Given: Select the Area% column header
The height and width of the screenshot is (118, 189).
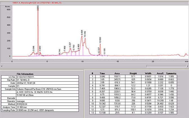Looking at the screenshot, I should click(x=160, y=73).
